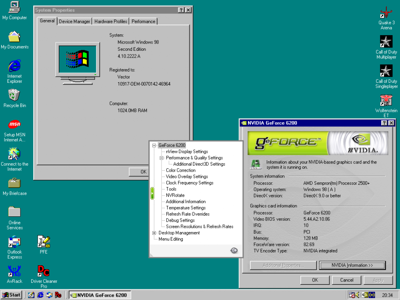The width and height of the screenshot is (400, 300).
Task: Select the Quake 3 Arena shortcut
Action: tap(386, 18)
